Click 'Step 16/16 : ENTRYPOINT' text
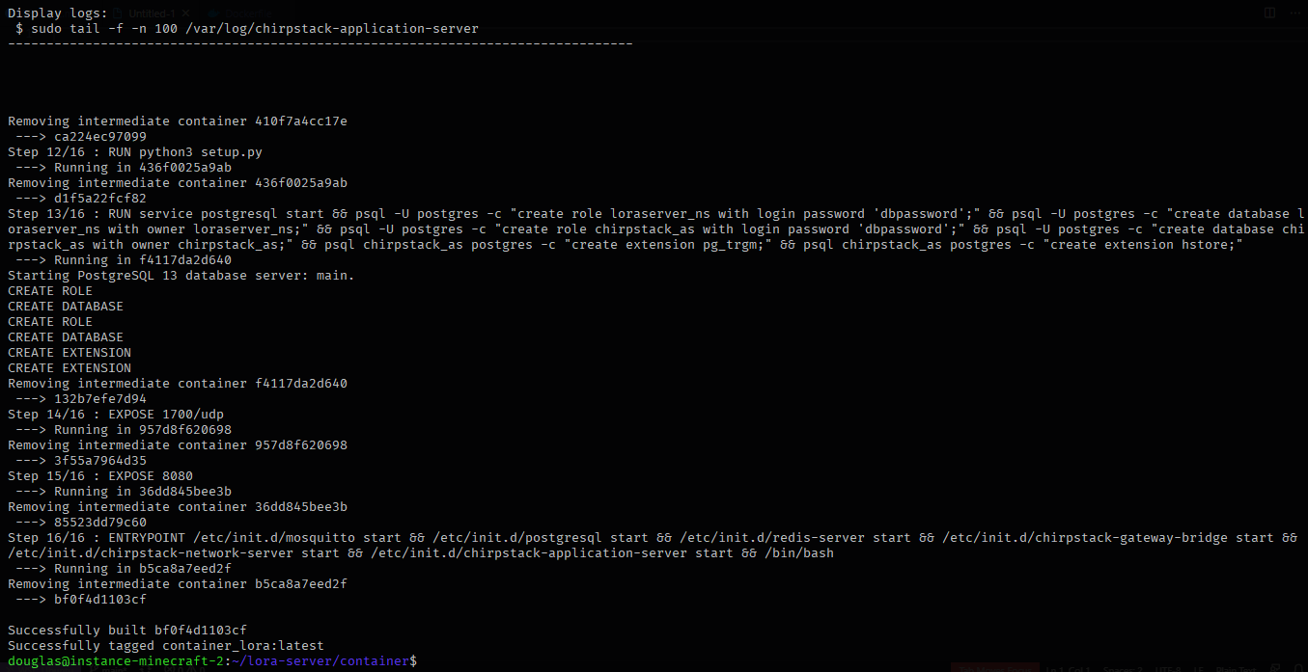The width and height of the screenshot is (1308, 672). pyautogui.click(x=97, y=538)
